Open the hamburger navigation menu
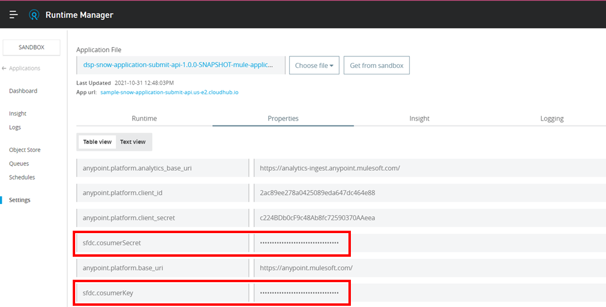 [x=13, y=15]
